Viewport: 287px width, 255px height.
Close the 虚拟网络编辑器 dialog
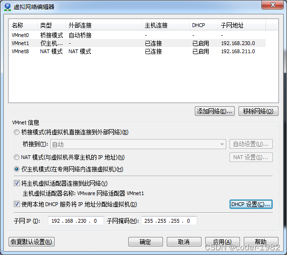coord(273,5)
